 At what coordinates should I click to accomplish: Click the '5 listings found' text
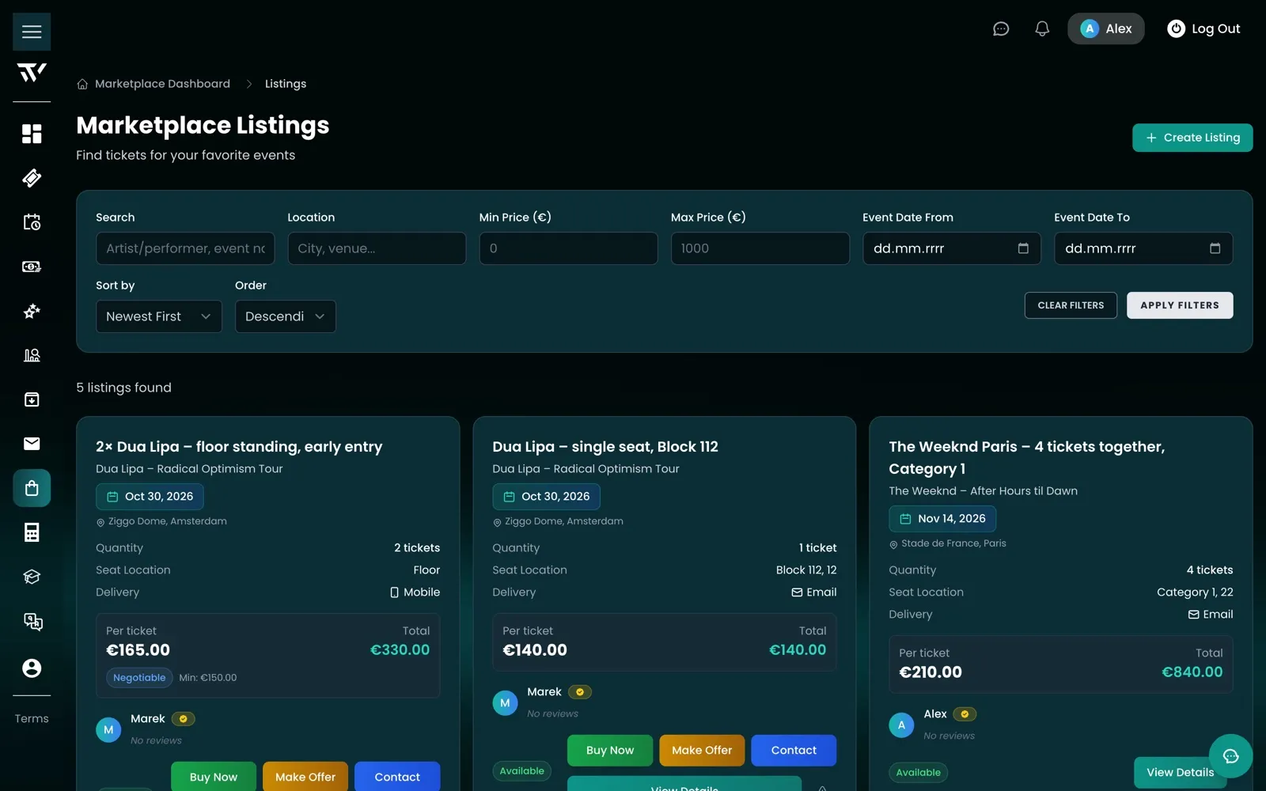[x=123, y=388]
